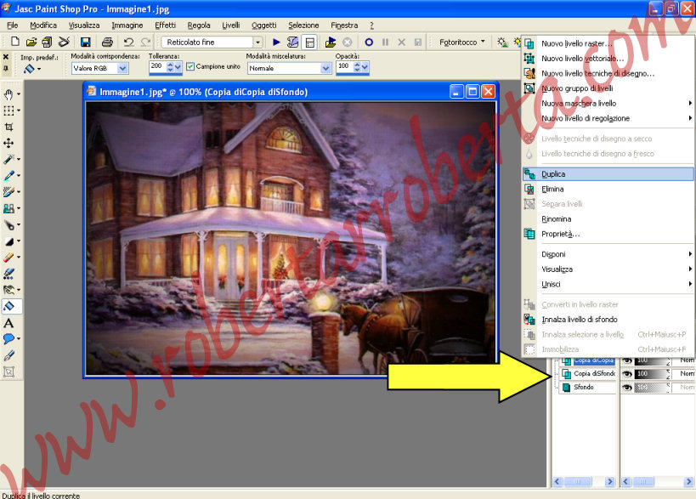Select the Eraser tool
Image resolution: width=696 pixels, height=499 pixels.
pos(8,257)
